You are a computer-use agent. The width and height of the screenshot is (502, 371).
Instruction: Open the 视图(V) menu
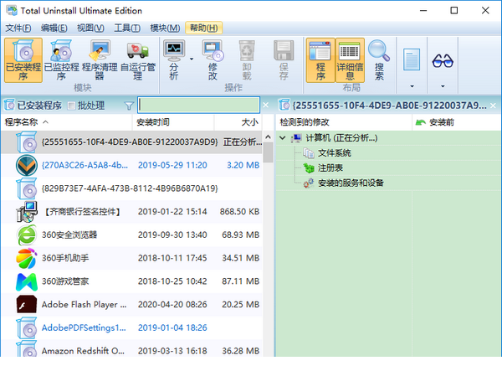coord(90,28)
